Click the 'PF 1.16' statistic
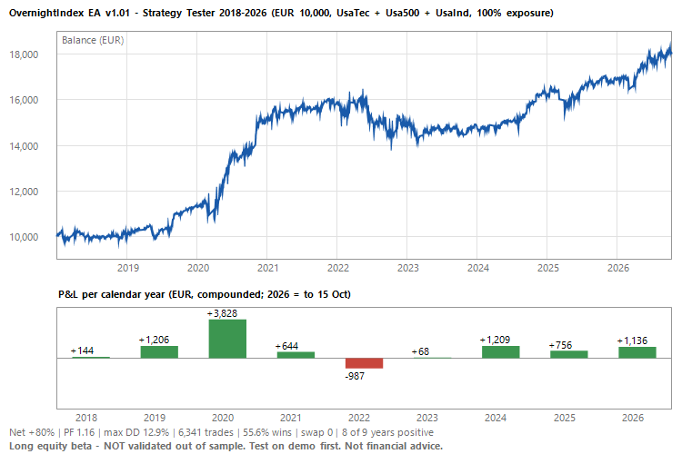The height and width of the screenshot is (454, 682). click(79, 433)
